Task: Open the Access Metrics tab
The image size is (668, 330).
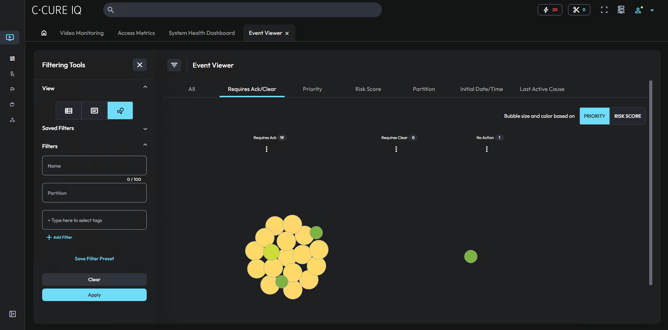Action: click(x=136, y=33)
